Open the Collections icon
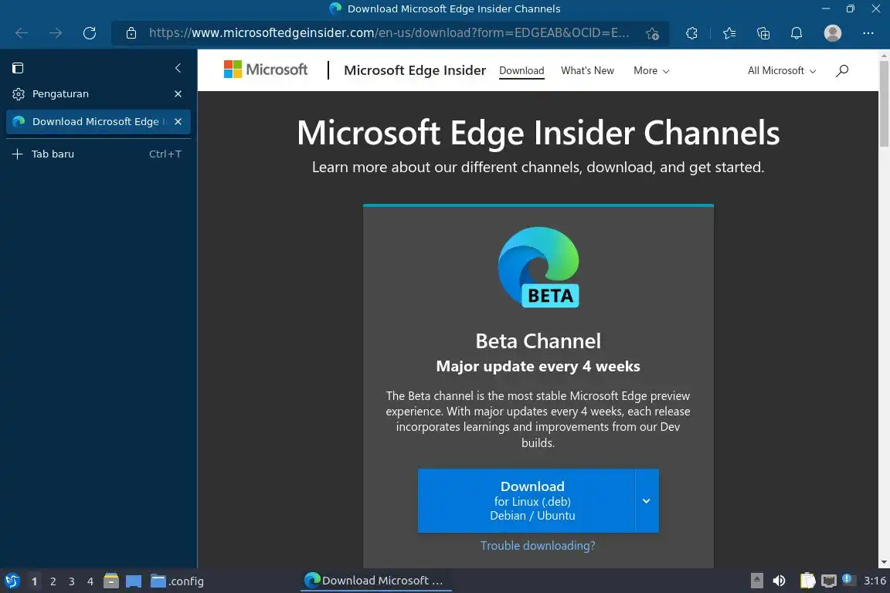This screenshot has height=593, width=890. (x=763, y=33)
